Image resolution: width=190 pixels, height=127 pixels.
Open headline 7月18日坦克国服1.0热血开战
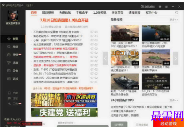[64, 20]
